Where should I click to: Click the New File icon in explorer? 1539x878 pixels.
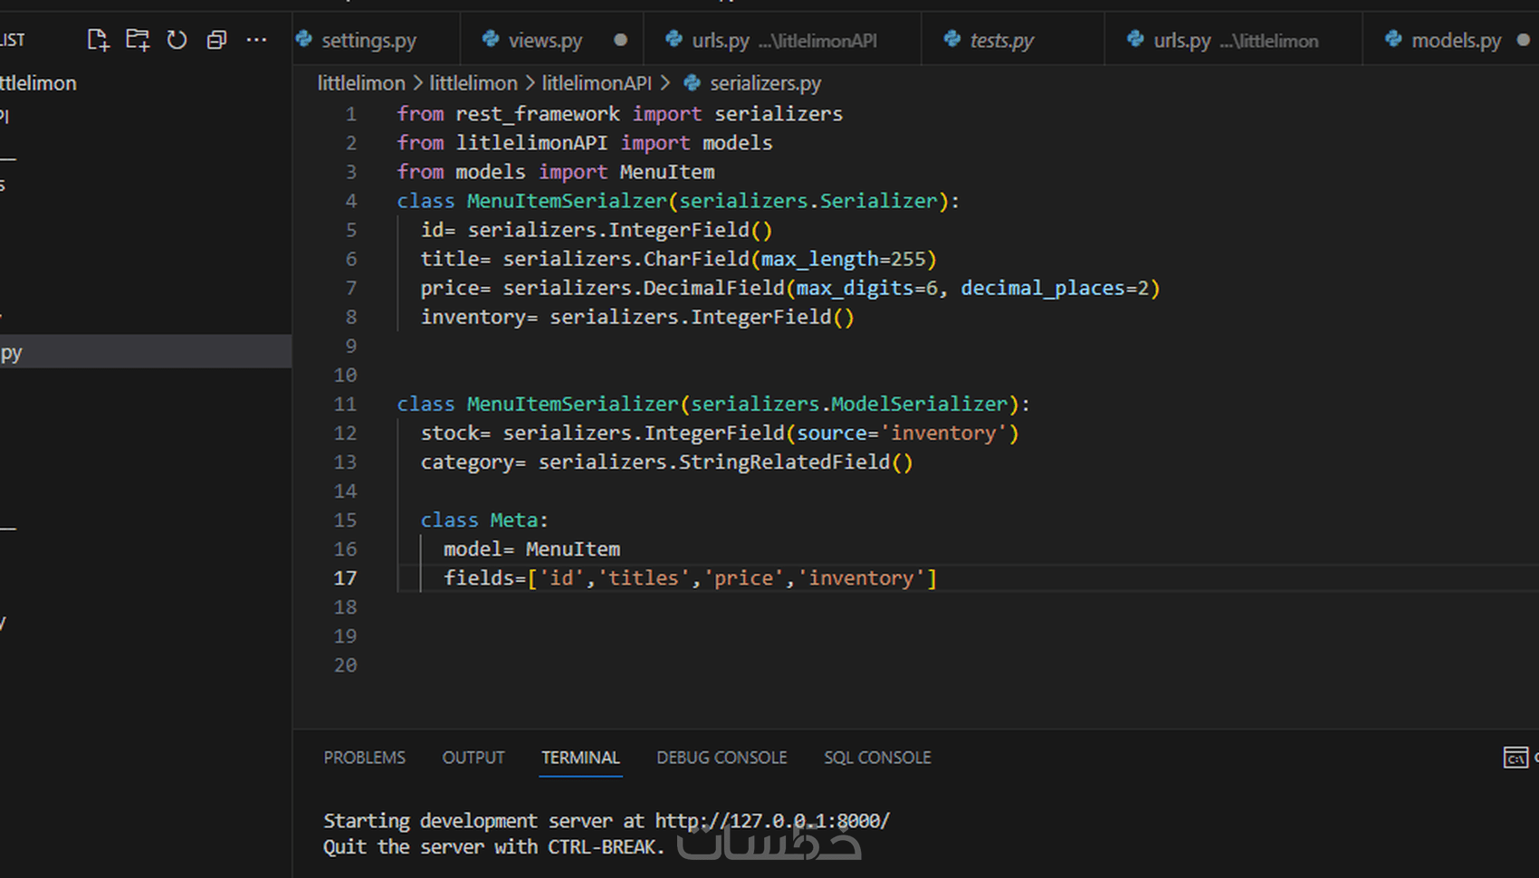pyautogui.click(x=98, y=40)
